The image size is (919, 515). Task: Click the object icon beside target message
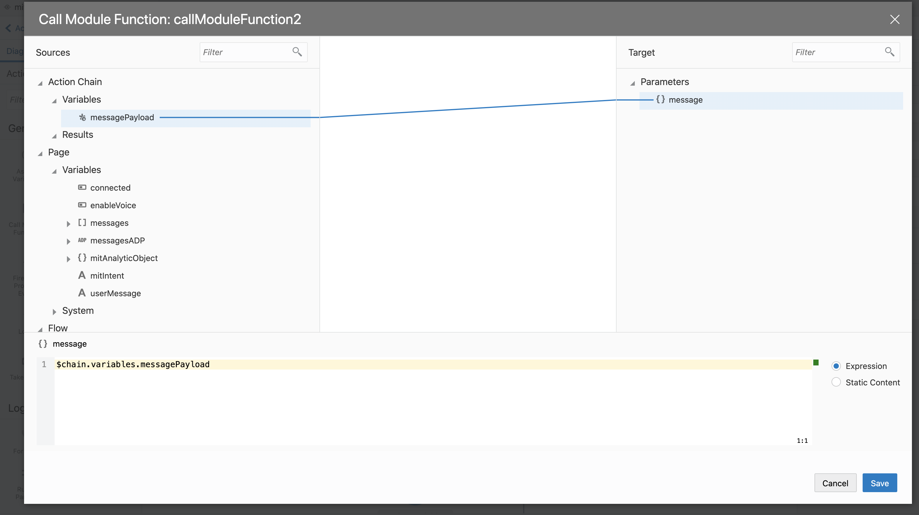pos(660,100)
